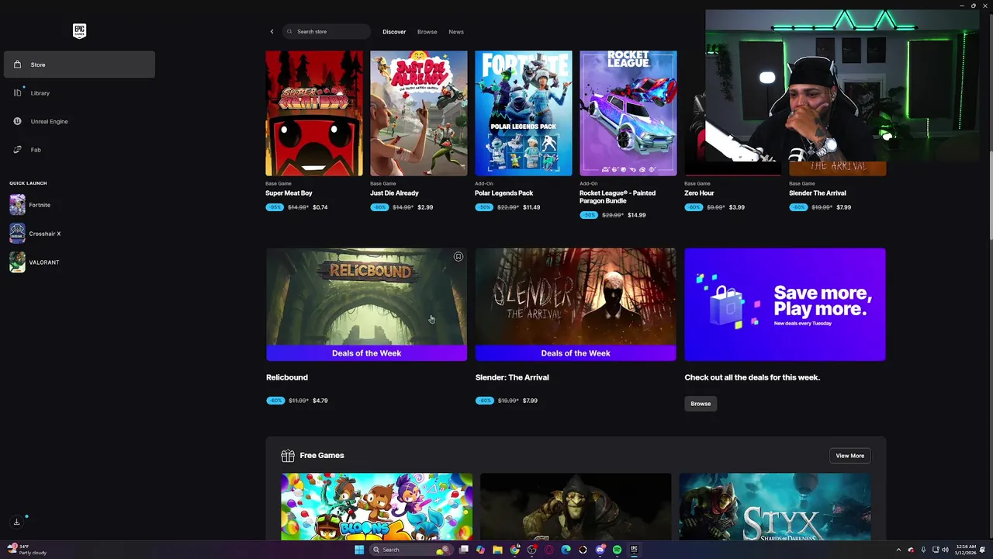Open the clock and date in taskbar

966,550
